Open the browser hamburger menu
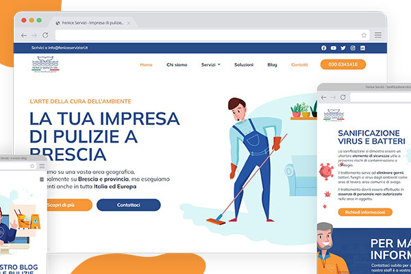 point(378,35)
